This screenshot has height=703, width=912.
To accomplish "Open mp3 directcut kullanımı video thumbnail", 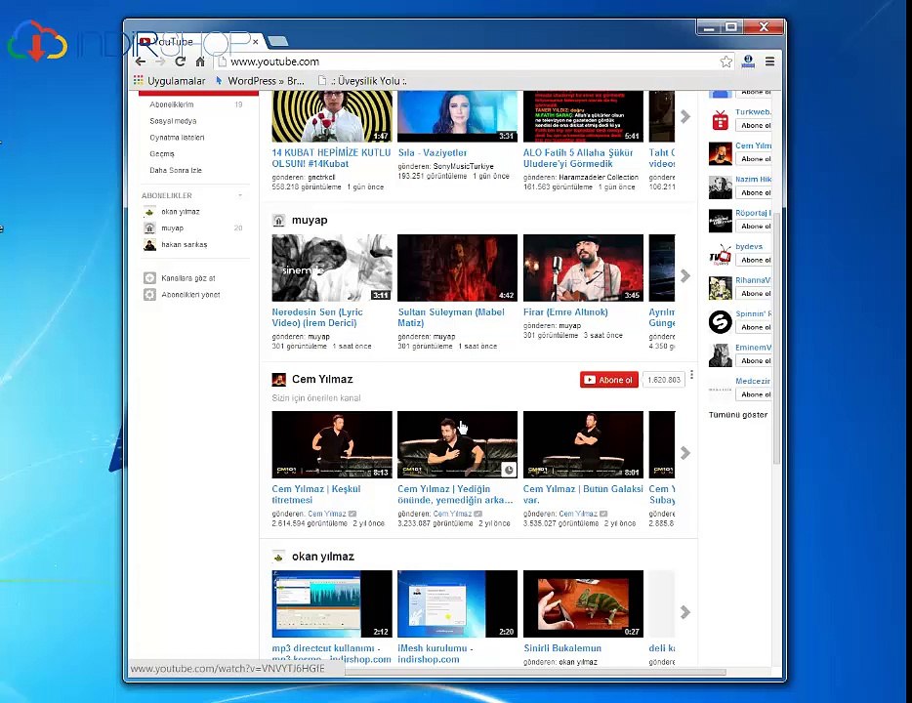I will [x=332, y=603].
